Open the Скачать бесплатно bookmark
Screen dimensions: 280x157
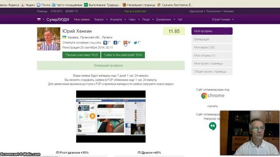(x=175, y=5)
